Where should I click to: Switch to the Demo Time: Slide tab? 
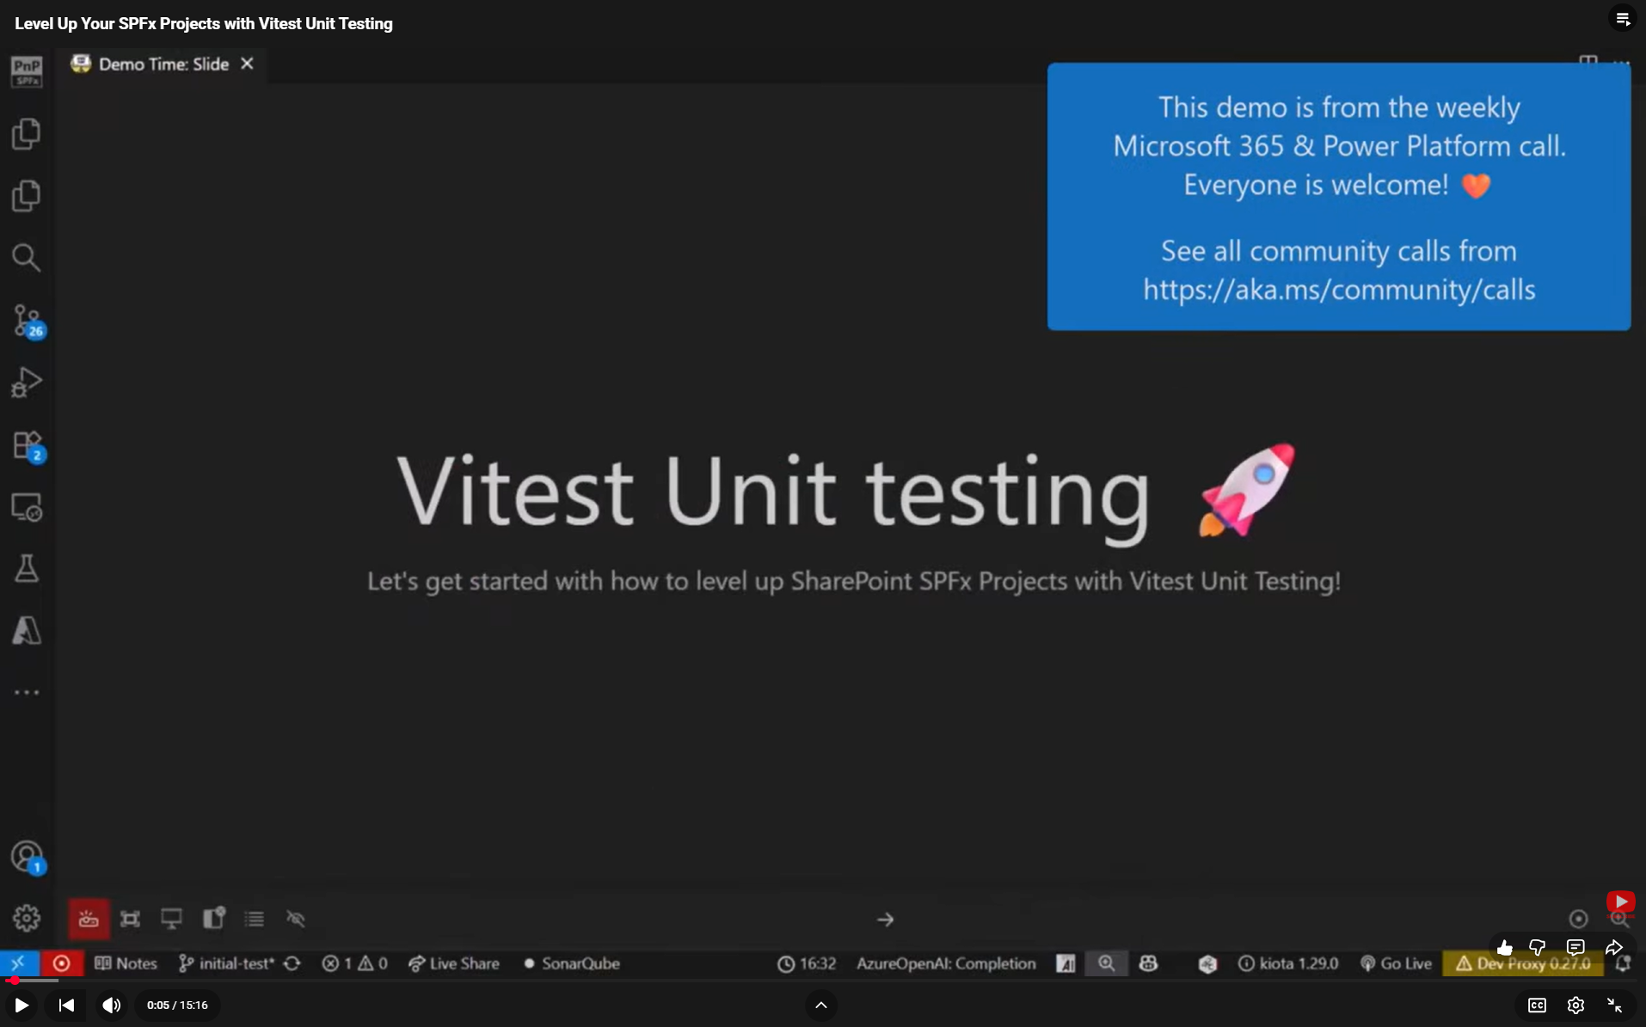160,64
